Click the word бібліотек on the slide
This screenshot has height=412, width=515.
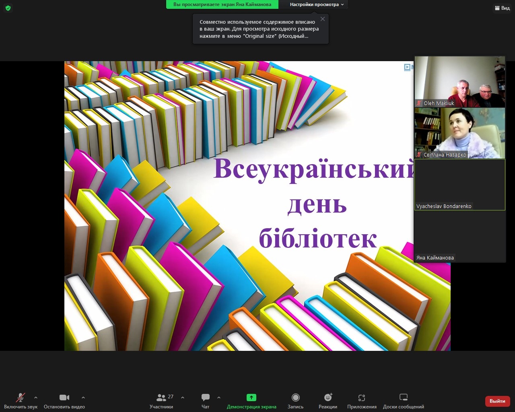[318, 237]
